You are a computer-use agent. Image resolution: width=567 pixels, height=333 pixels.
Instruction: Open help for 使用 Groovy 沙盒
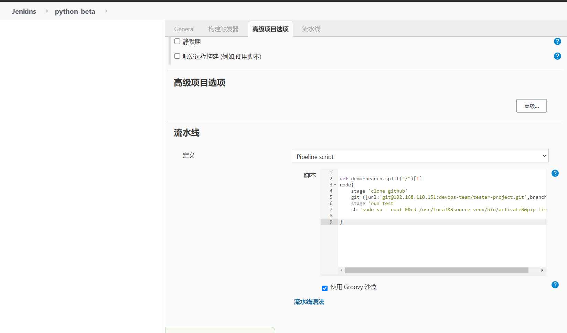point(555,285)
